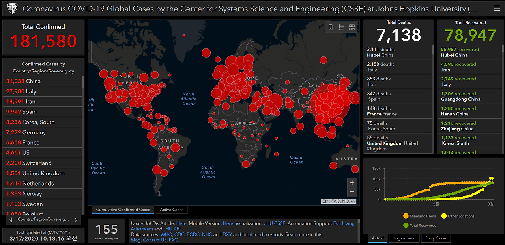Viewport: 505px width, 245px height.
Task: Open the JHU CSSE visualization link
Action: [x=275, y=223]
